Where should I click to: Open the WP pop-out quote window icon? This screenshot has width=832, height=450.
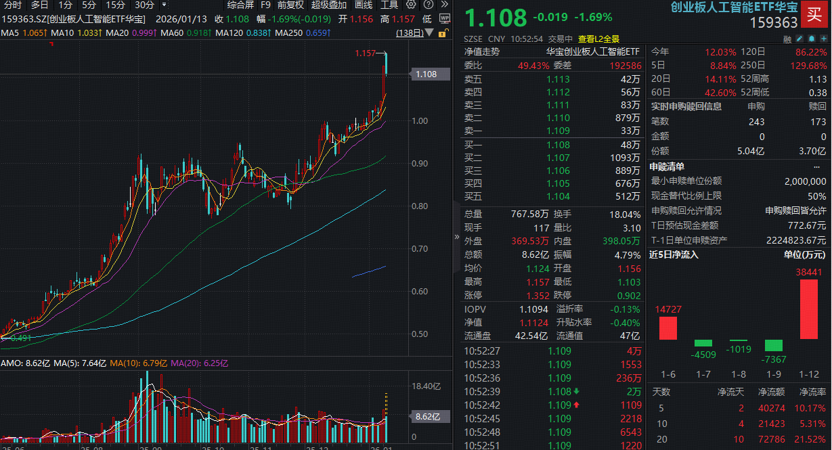coord(445,19)
